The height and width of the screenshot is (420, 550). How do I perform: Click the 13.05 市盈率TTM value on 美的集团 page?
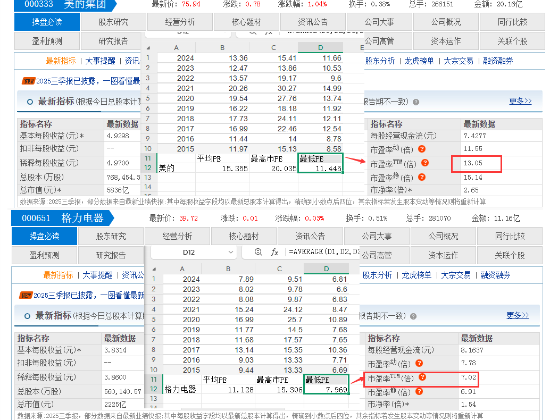473,163
